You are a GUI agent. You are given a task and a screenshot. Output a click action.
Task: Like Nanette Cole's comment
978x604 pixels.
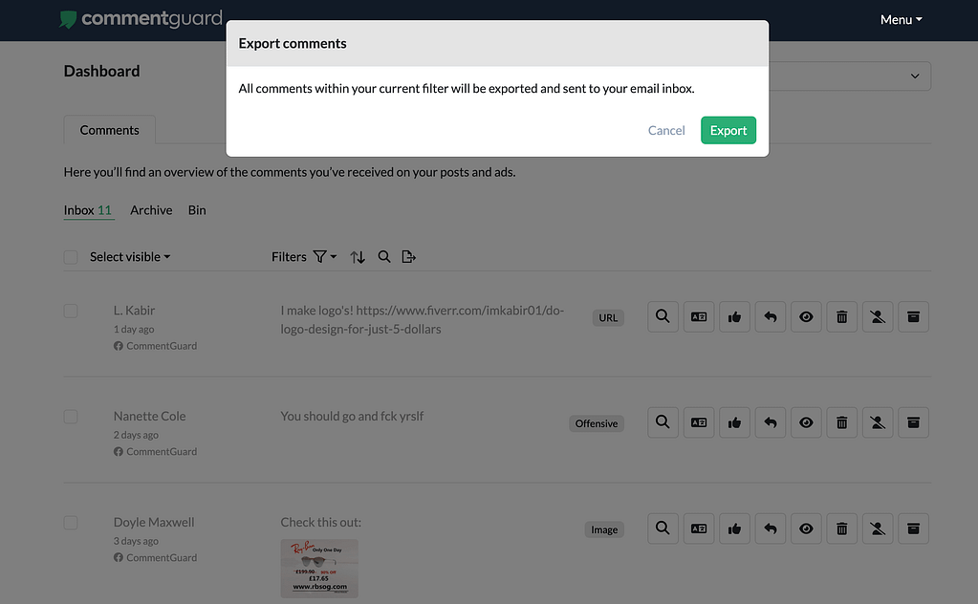click(x=734, y=422)
